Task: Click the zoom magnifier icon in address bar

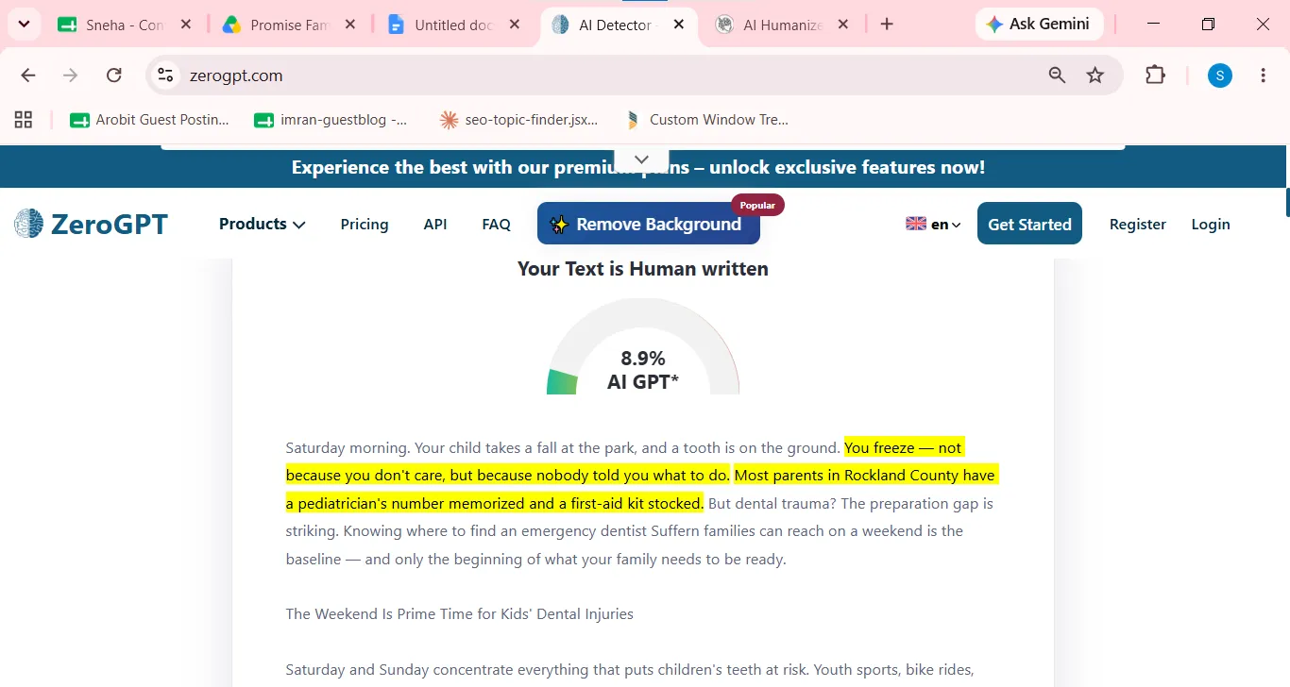Action: pos(1057,75)
